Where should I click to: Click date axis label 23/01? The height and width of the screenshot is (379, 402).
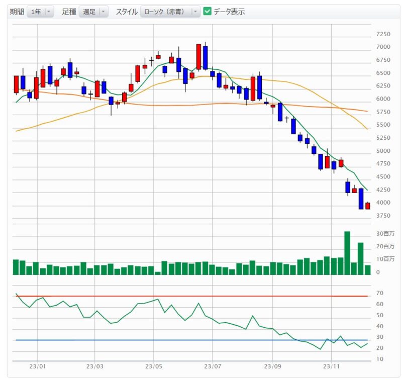coord(37,366)
